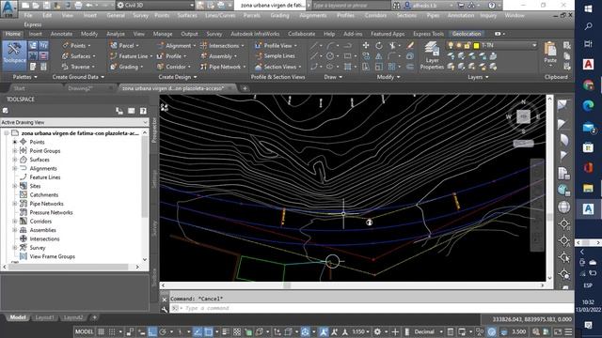Toggle ortho mode in status bar

point(152,331)
